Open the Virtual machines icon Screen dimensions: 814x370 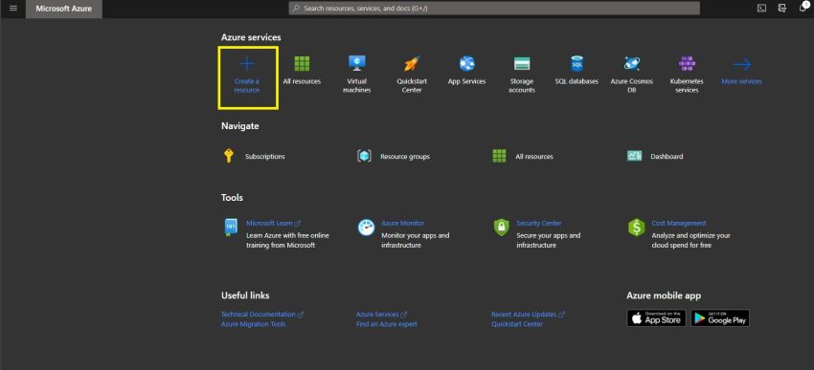coord(356,64)
